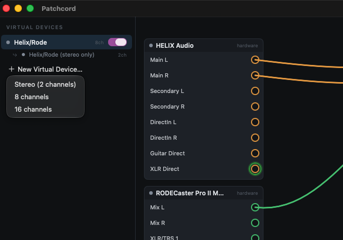Viewport: 343px width, 240px height.
Task: Zoom the Patchcord window with green button
Action: click(x=30, y=8)
